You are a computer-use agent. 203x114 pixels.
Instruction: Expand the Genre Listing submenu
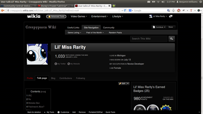(74, 33)
